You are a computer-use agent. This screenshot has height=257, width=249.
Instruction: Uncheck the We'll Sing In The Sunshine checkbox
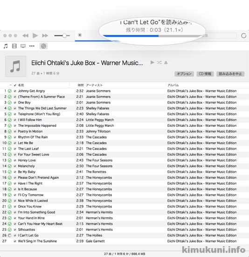click(x=15, y=241)
